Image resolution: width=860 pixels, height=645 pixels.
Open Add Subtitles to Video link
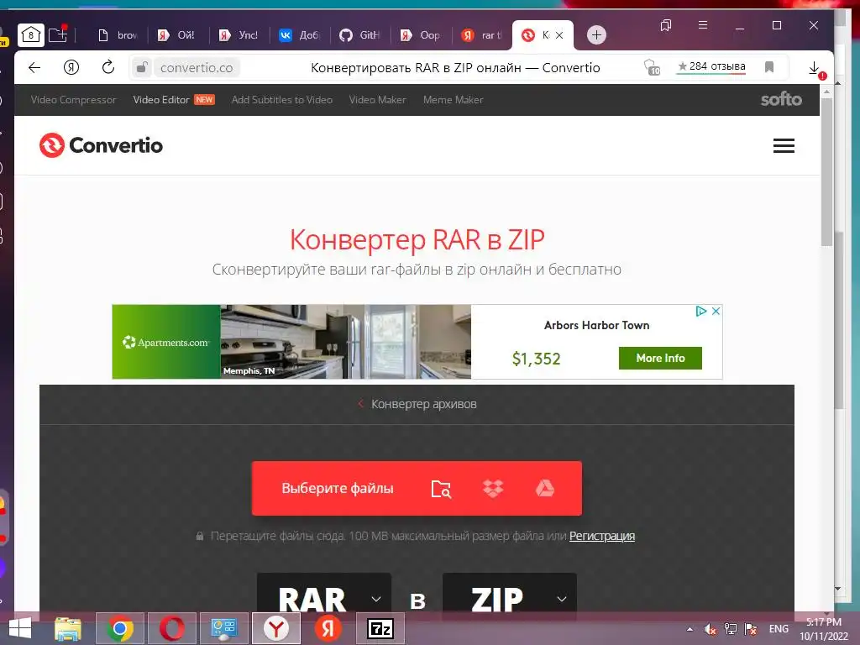click(x=282, y=100)
